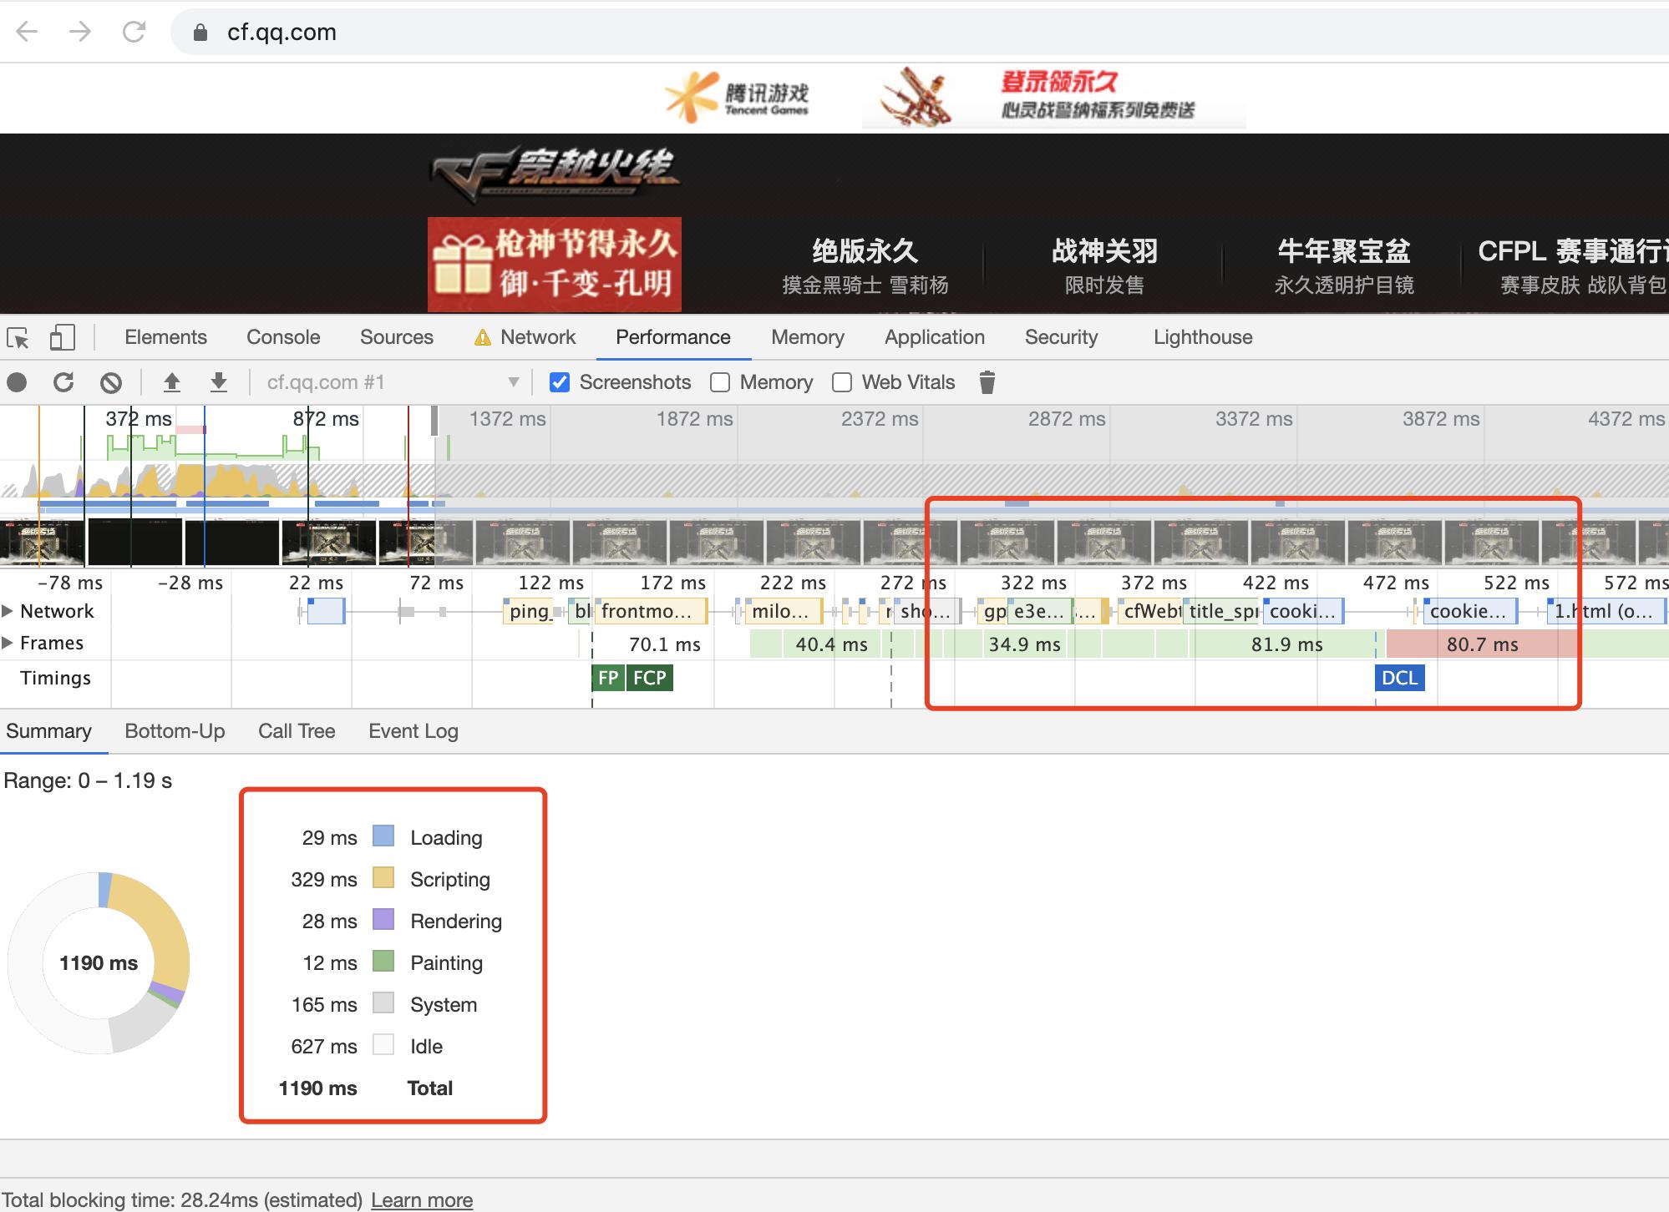Screen dimensions: 1669x1212
Task: Expand the Frames track
Action: click(x=8, y=643)
